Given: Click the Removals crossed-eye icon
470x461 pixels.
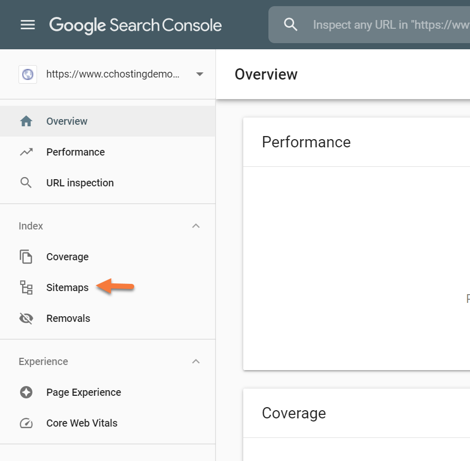Looking at the screenshot, I should tap(26, 318).
